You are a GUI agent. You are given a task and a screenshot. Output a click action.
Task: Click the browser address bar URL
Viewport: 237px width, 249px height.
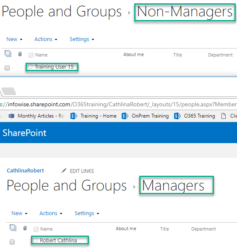[x=118, y=104]
